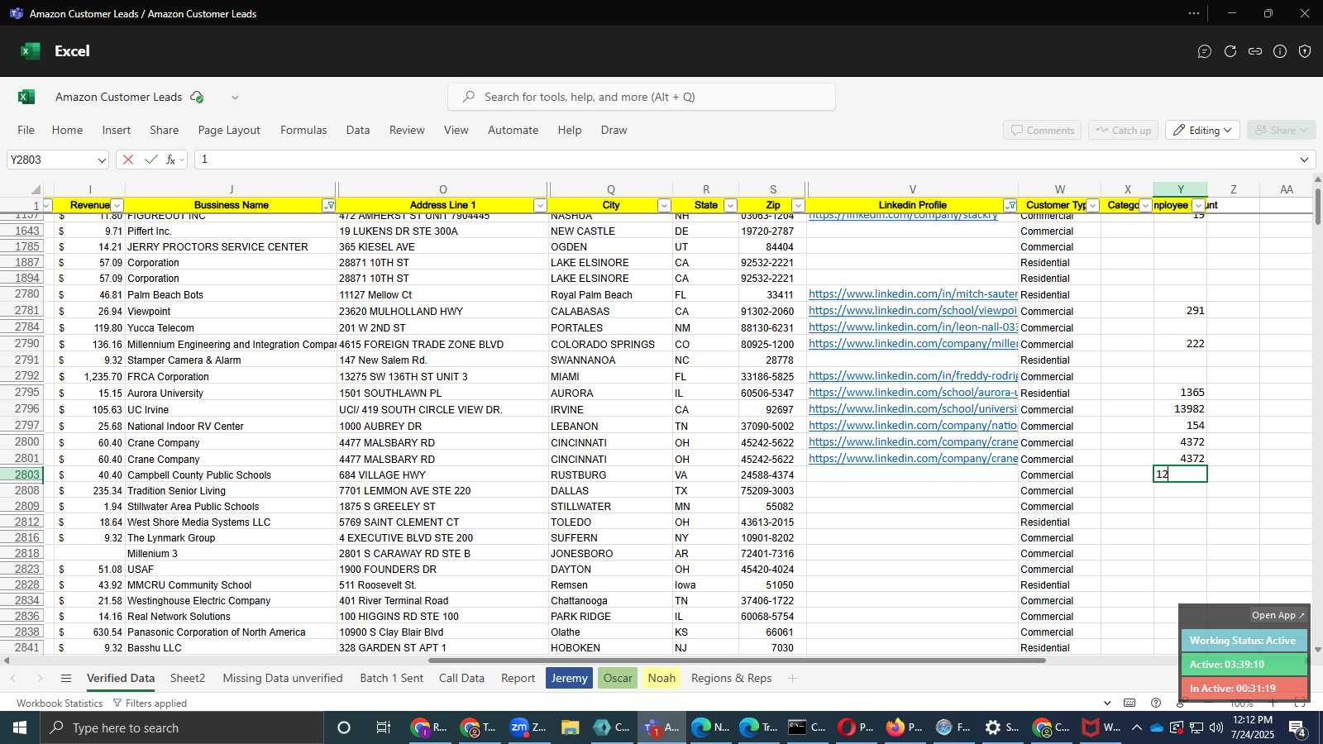1323x744 pixels.
Task: Select the column V header
Action: click(x=912, y=189)
